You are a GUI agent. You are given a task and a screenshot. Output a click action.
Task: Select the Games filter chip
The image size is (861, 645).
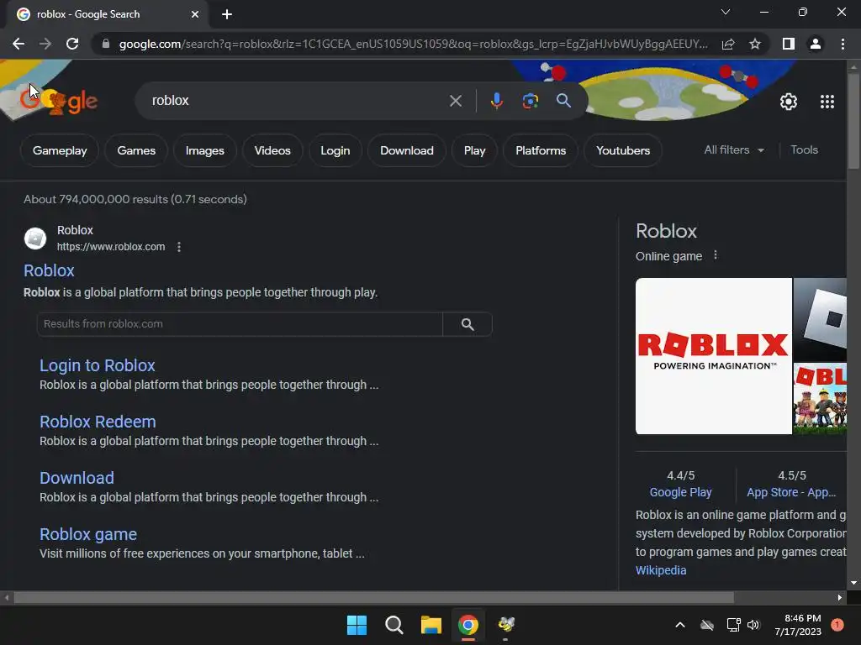point(136,150)
